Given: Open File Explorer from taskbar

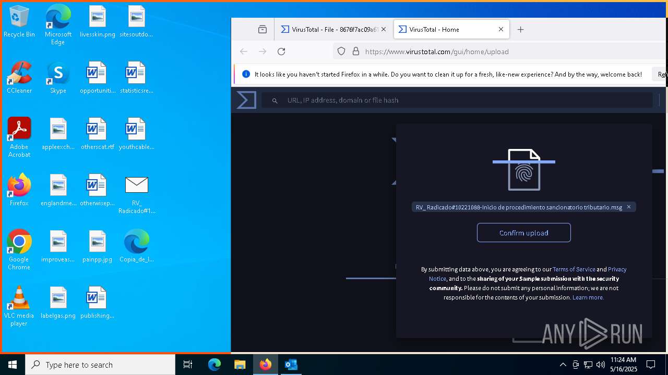Looking at the screenshot, I should click(x=240, y=365).
